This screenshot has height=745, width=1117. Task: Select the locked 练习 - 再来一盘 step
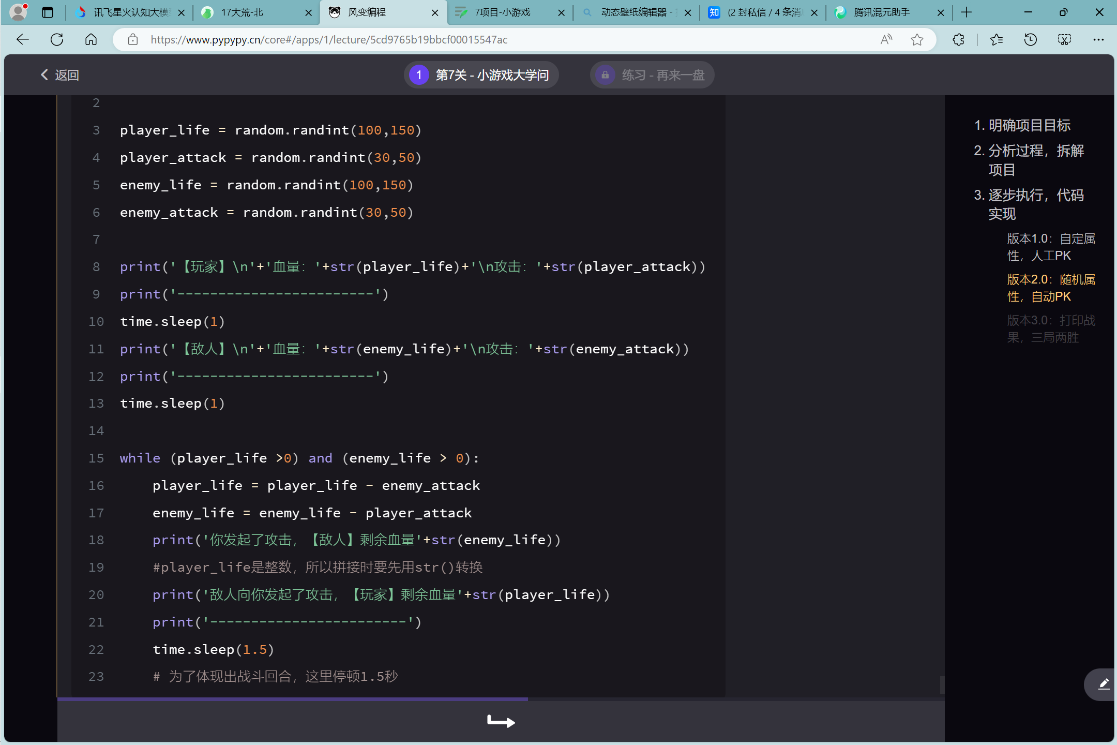point(652,75)
